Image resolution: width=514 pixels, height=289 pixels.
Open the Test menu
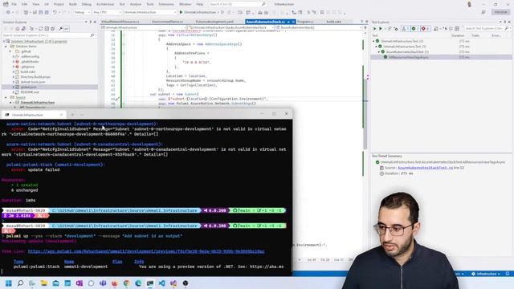tap(122, 4)
